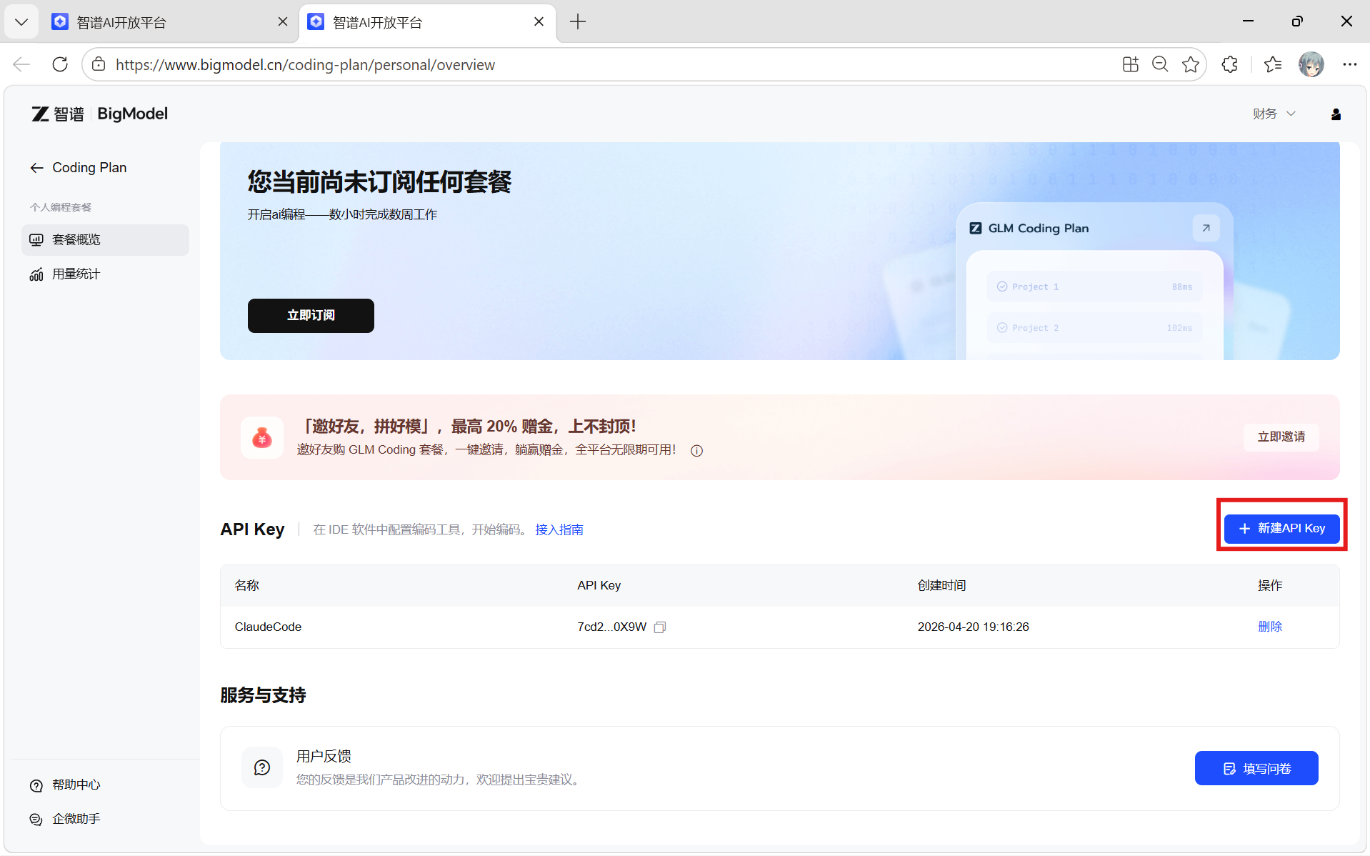This screenshot has width=1370, height=856.
Task: Open 用量统计 in the sidebar
Action: 105,274
